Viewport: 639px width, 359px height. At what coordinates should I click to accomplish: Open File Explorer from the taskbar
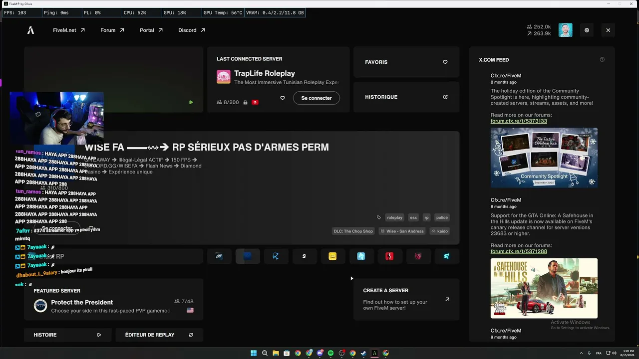(x=276, y=353)
